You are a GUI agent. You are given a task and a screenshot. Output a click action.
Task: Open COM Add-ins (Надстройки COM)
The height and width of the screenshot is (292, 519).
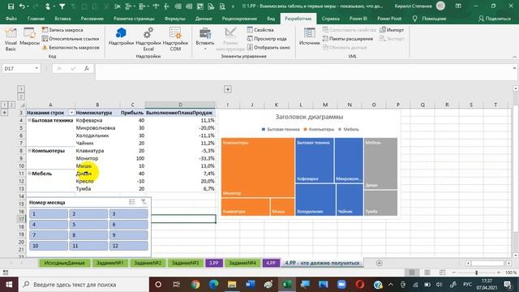click(175, 40)
